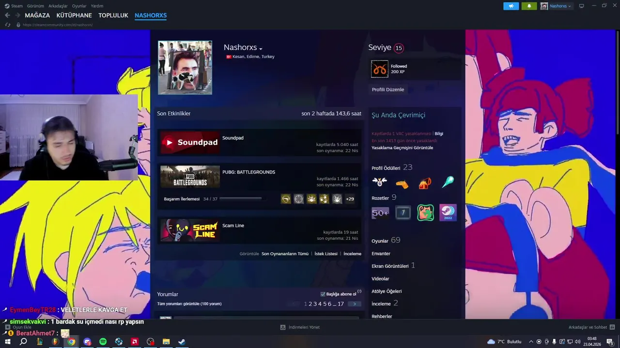Open the winged profile award icon
This screenshot has height=348, width=620.
point(380,183)
